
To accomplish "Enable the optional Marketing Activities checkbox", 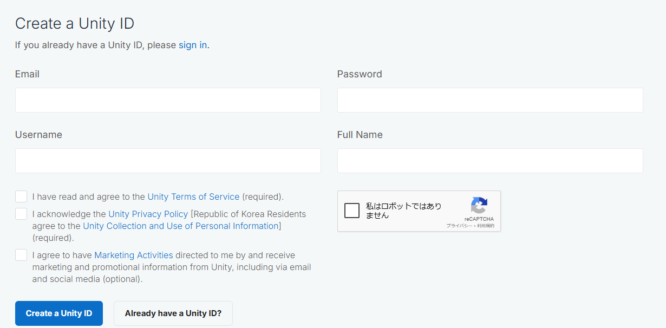I will pyautogui.click(x=21, y=255).
